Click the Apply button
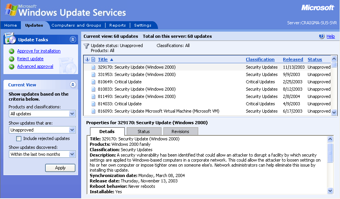Image resolution: width=340 pixels, height=199 pixels. click(60, 168)
